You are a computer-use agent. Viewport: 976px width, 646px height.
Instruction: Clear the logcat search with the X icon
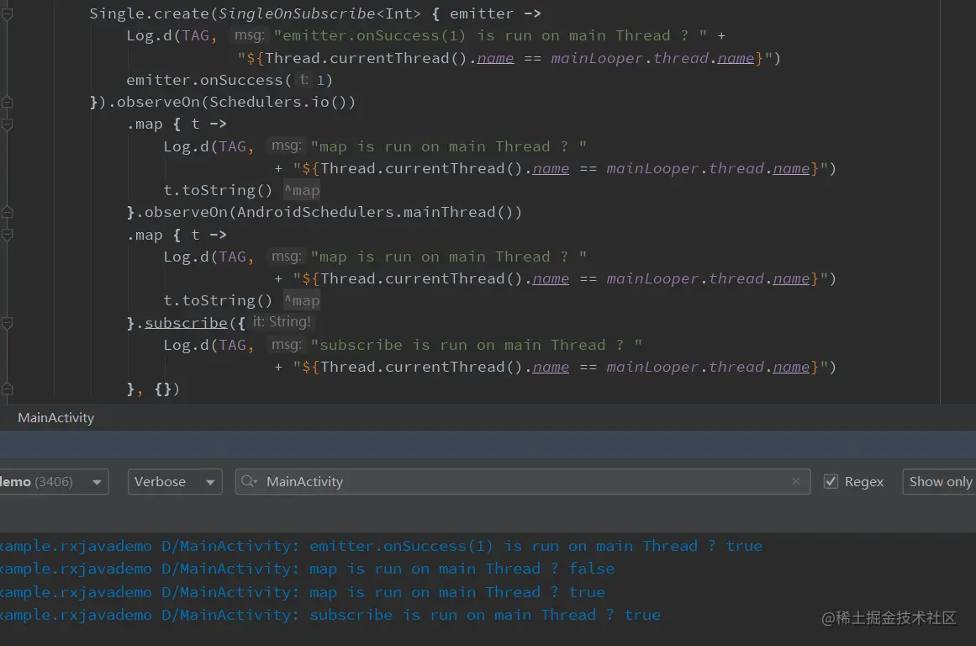coord(795,481)
